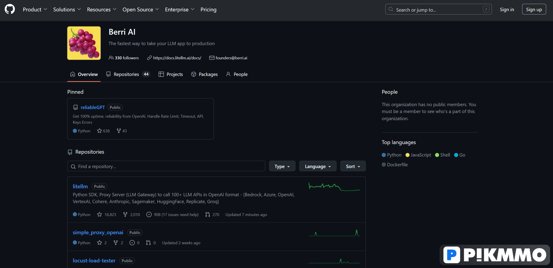
Task: Open the simple_proxy_openai repository
Action: click(x=98, y=233)
